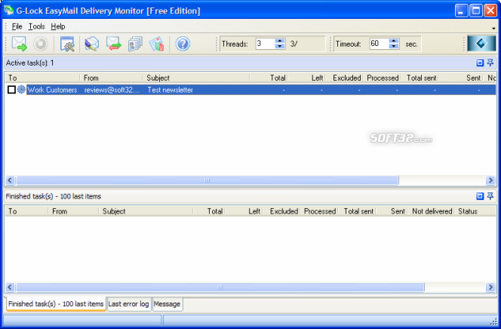Viewport: 501px width, 329px height.
Task: Click the gear icon beside Work Customers
Action: tap(21, 90)
